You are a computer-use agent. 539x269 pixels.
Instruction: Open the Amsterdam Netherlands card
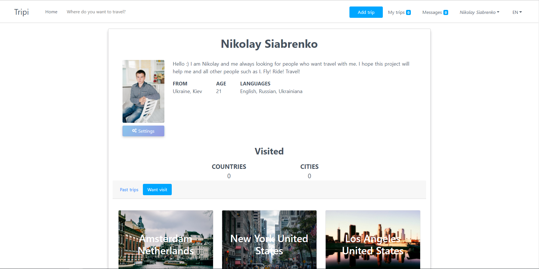pyautogui.click(x=166, y=240)
